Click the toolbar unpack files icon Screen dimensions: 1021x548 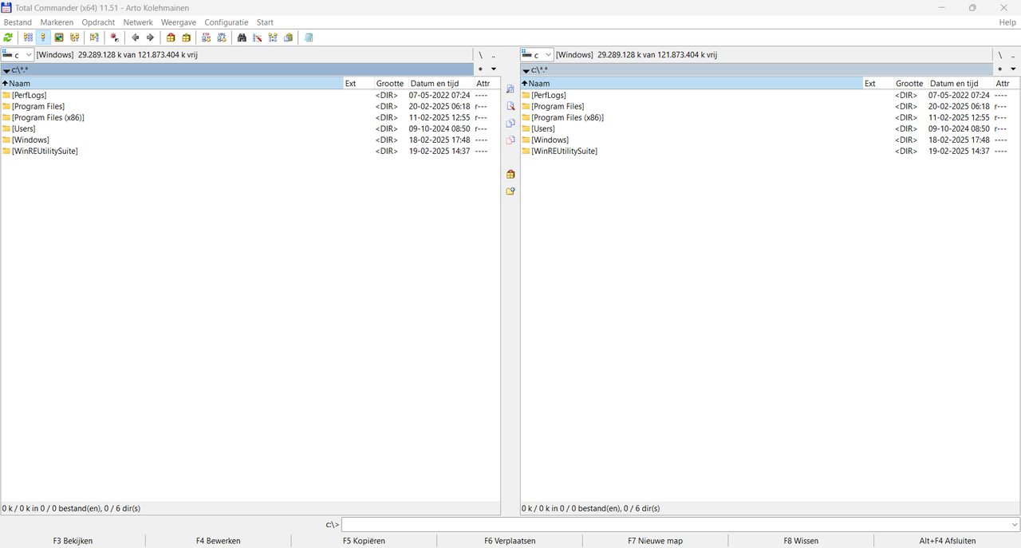pyautogui.click(x=187, y=37)
